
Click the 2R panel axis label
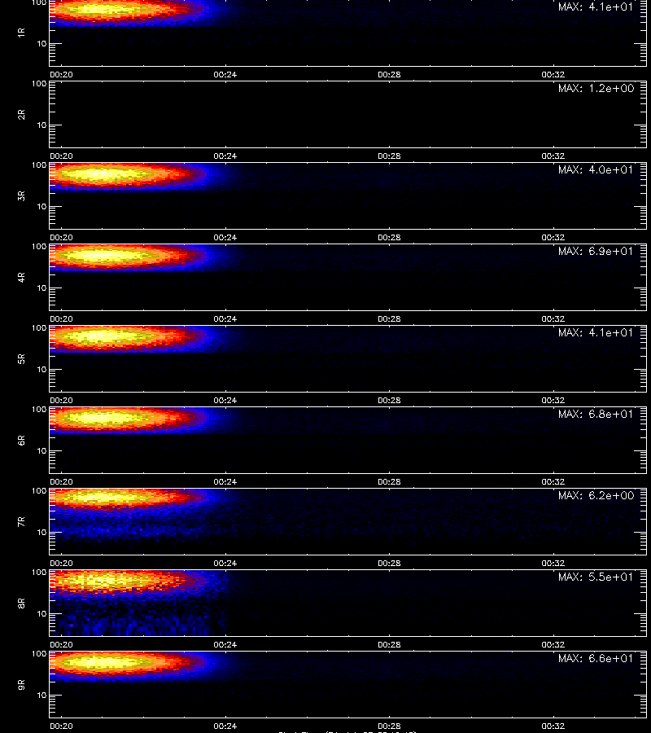(21, 115)
